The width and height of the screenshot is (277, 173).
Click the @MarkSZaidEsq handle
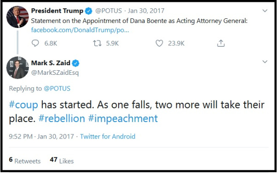55,73
